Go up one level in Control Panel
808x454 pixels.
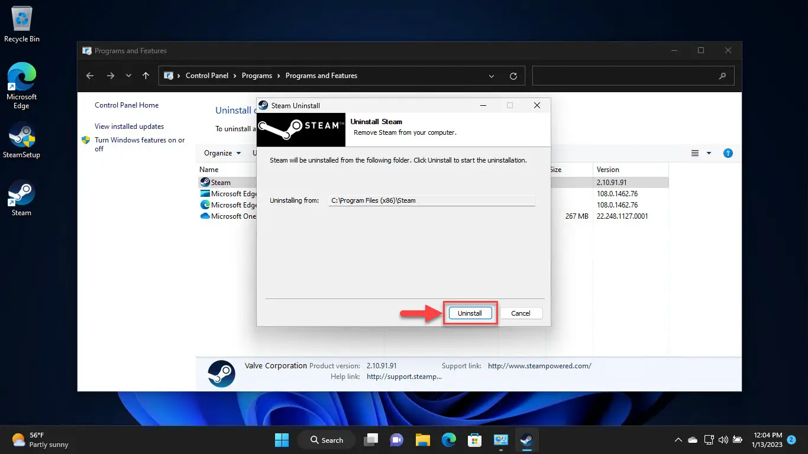point(146,76)
